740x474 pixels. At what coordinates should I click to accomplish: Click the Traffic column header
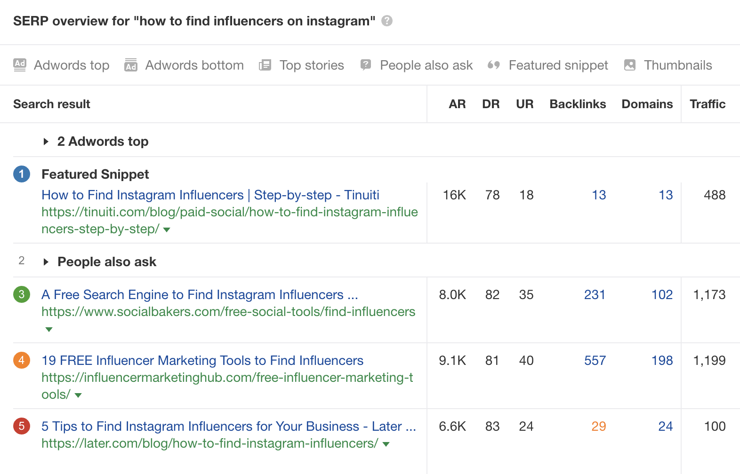pos(708,104)
